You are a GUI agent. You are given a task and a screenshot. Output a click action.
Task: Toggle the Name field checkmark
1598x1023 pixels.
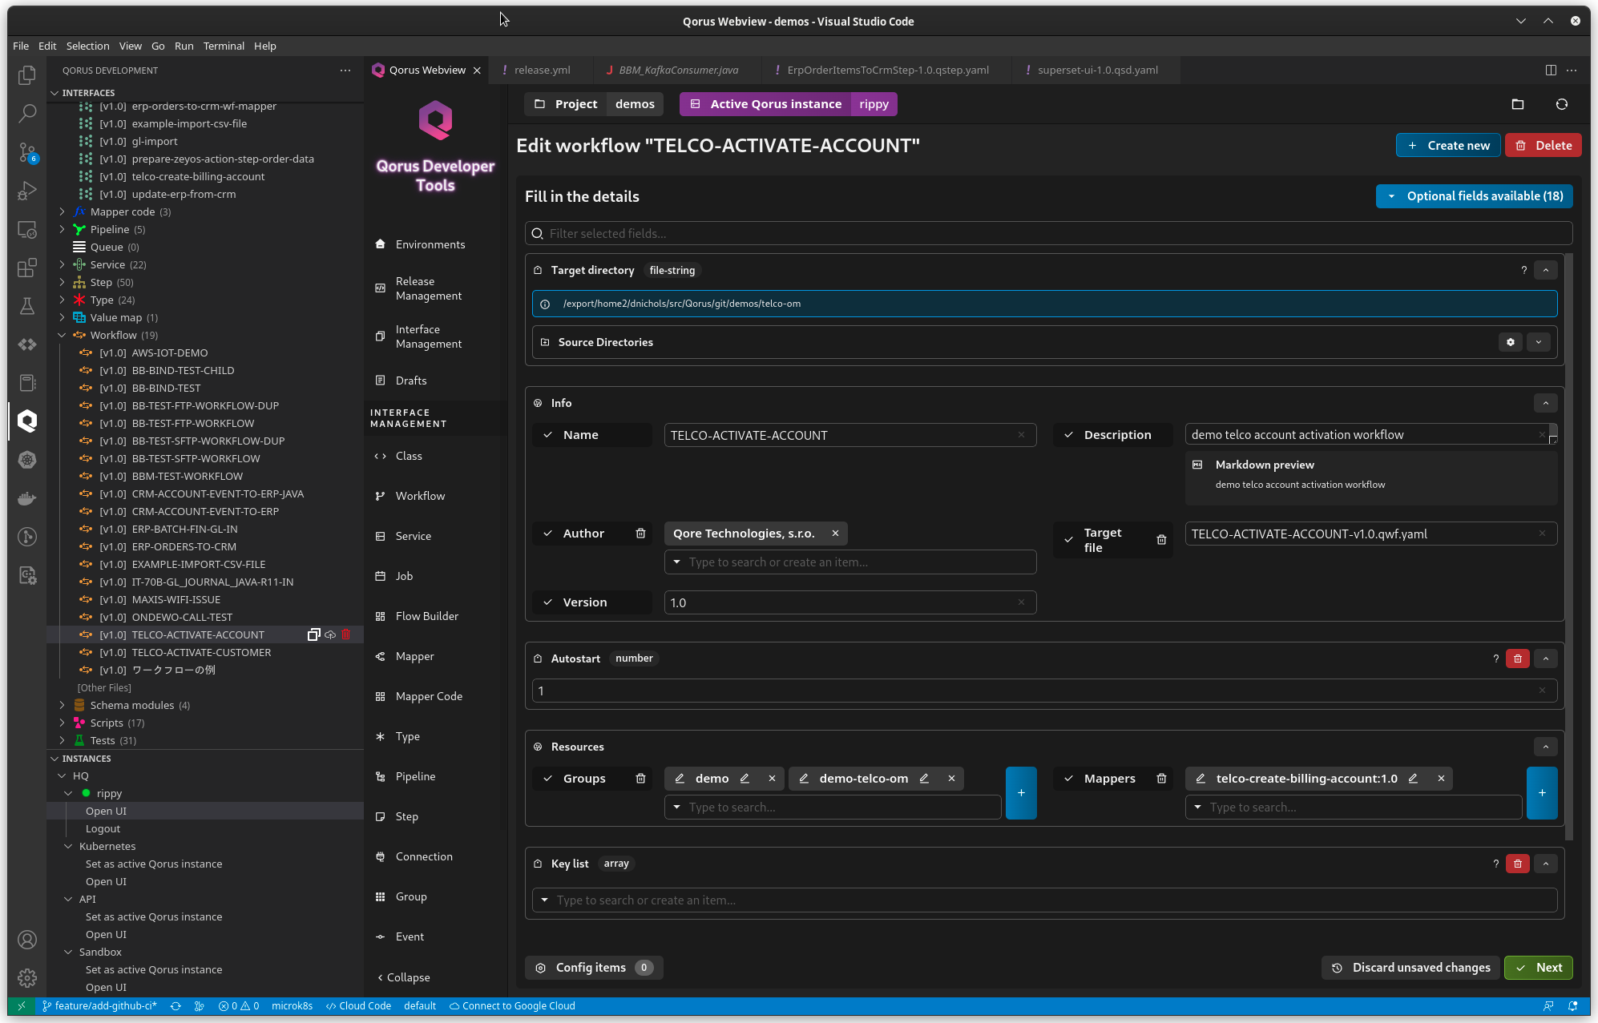click(x=548, y=435)
